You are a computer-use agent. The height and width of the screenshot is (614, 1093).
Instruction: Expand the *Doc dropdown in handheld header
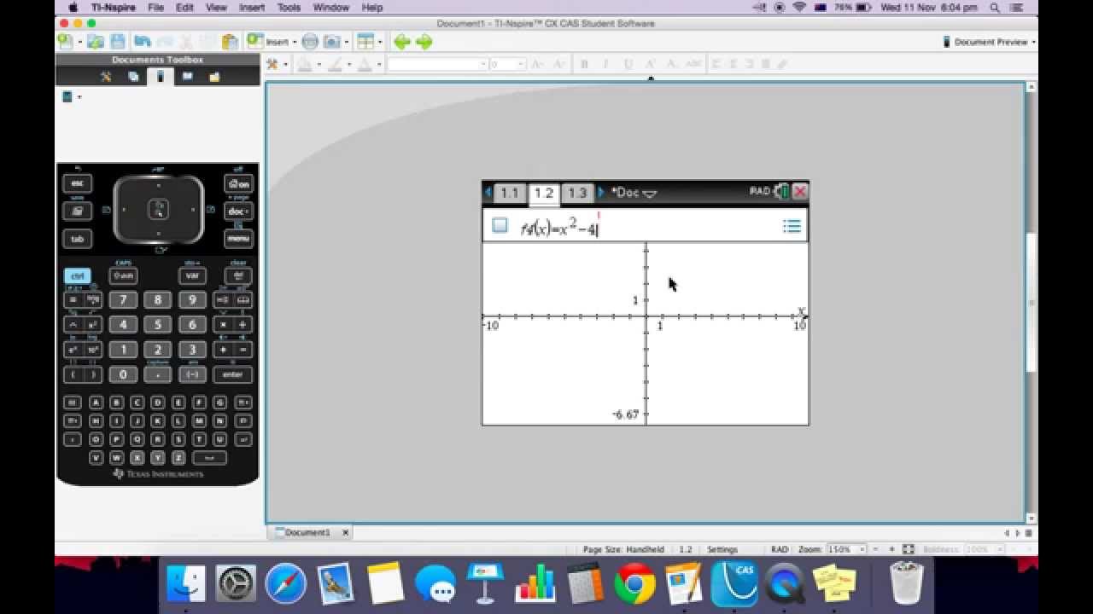pyautogui.click(x=634, y=193)
